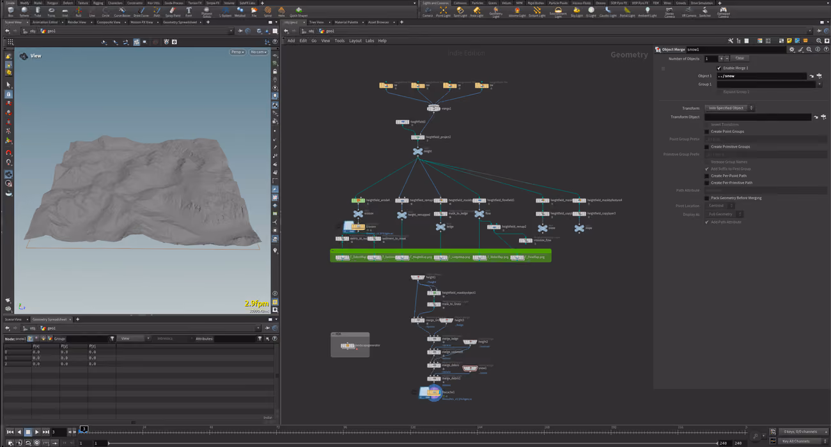Open the Layout menu in network editor

[355, 41]
